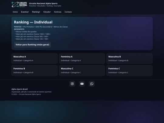Viewport: 164px width, 123px height.
Task: Open the YouTube icon in footer
Action: click(x=82, y=84)
